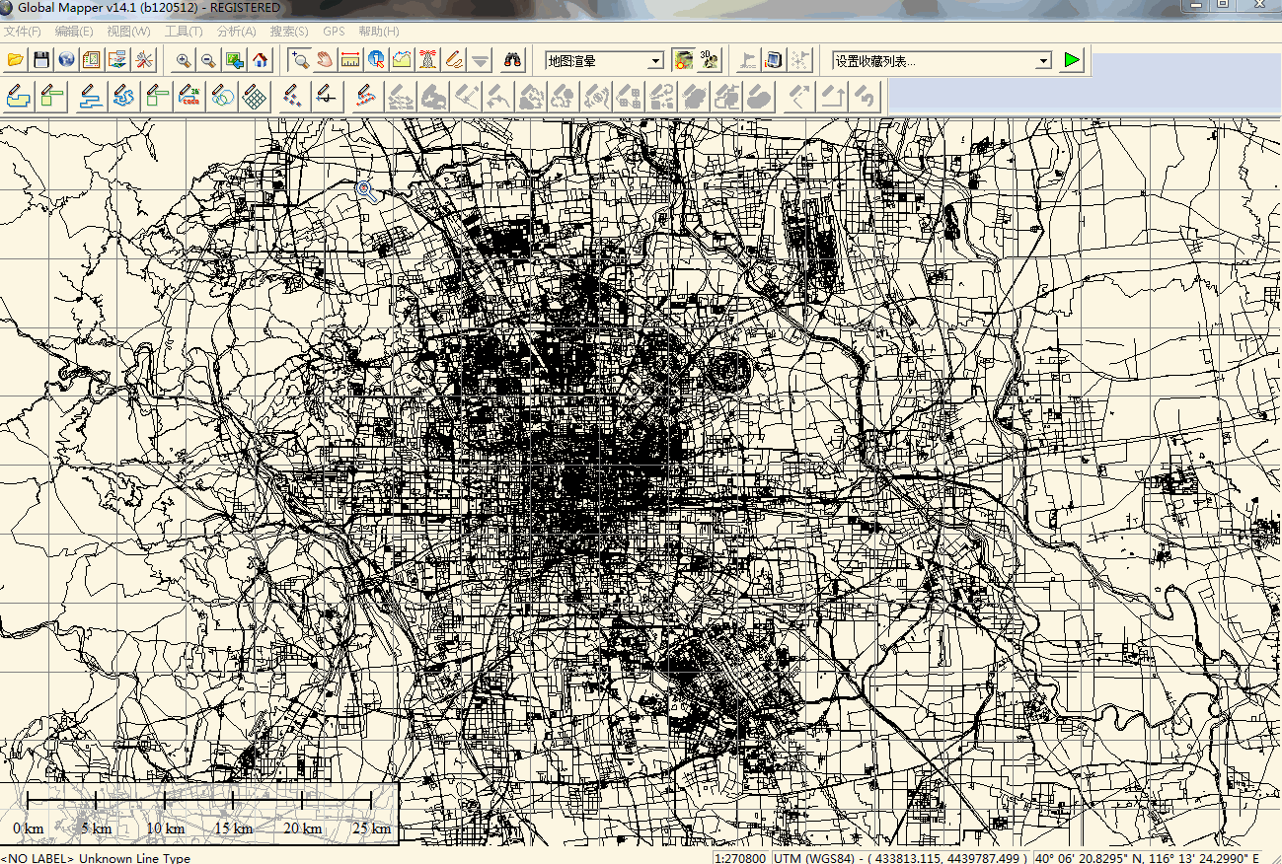The height and width of the screenshot is (864, 1282).
Task: Select the create area feature tool
Action: coord(19,96)
